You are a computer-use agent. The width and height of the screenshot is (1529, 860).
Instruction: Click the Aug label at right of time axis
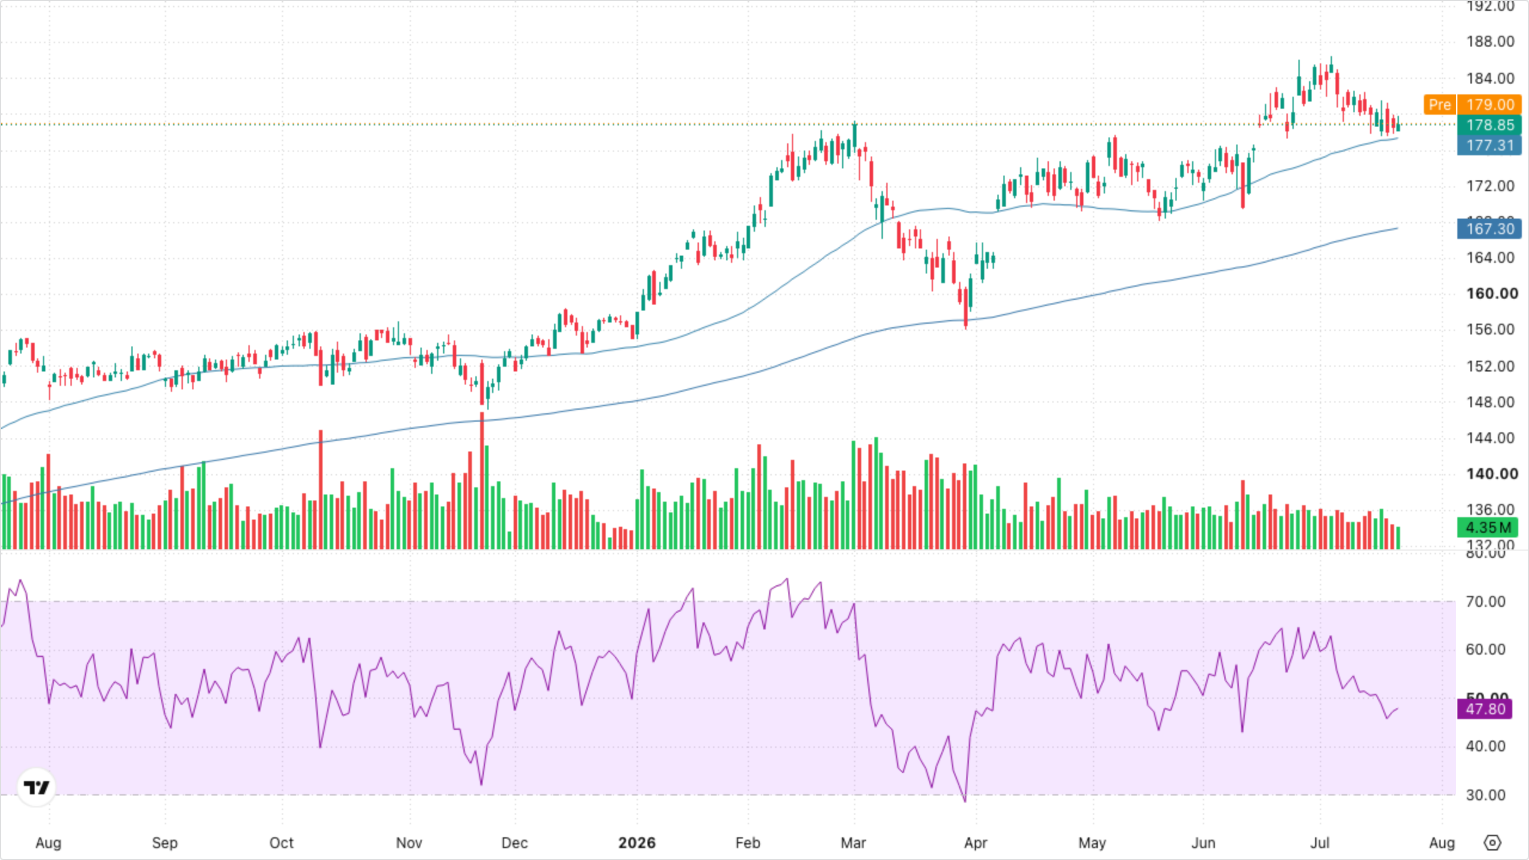click(x=1442, y=843)
